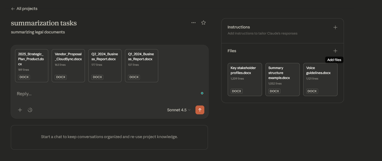Click the plus icon to attach content to the reply
Screen dimensions: 382x161
20,110
